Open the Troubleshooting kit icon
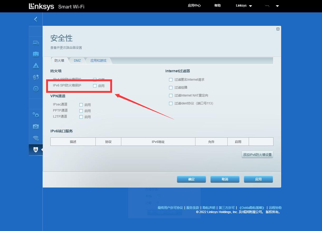 point(36,127)
